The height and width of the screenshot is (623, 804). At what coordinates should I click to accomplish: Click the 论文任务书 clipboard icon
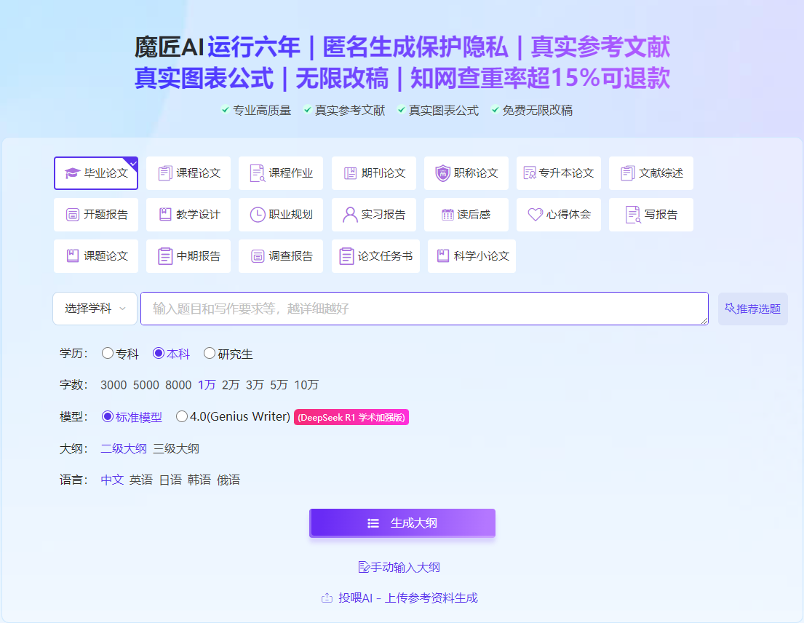(347, 256)
